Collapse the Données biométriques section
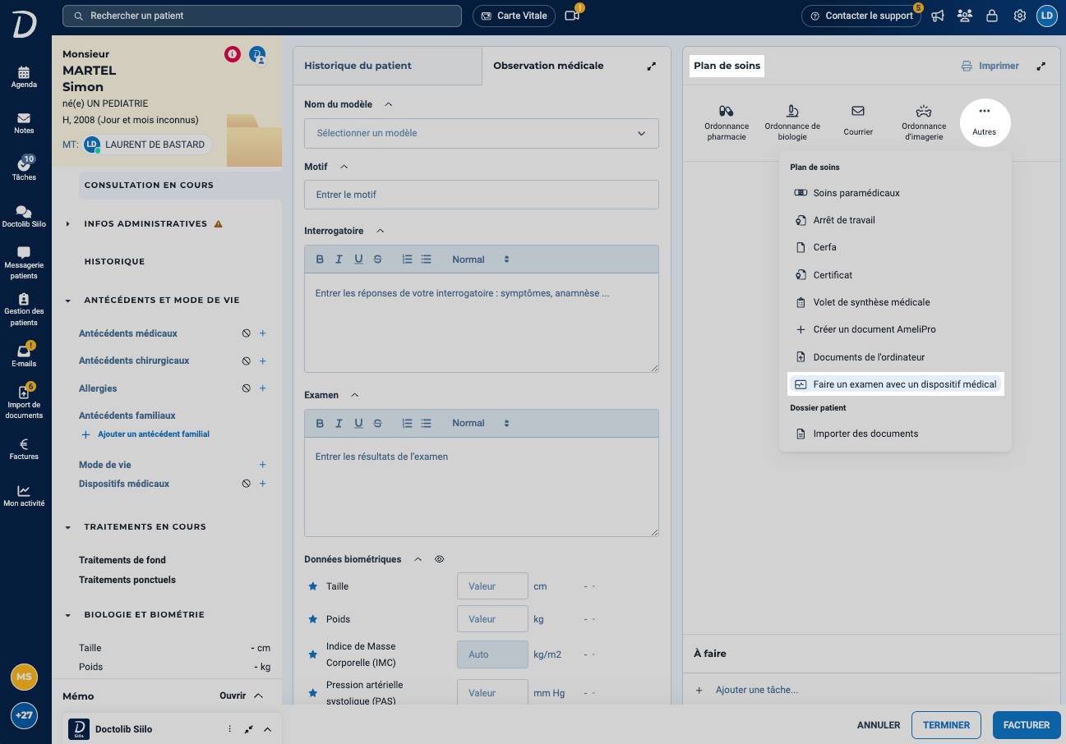The image size is (1066, 744). [418, 559]
